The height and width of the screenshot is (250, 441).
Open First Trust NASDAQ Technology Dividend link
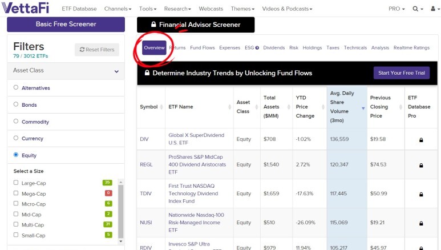(x=193, y=193)
